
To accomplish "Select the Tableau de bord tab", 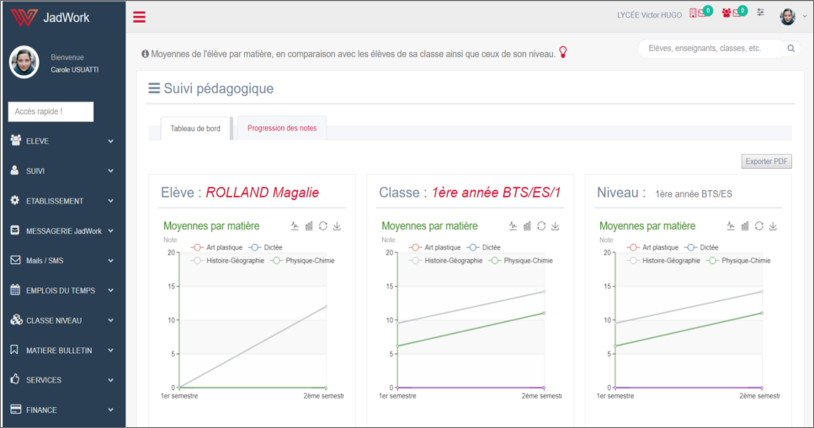I will pyautogui.click(x=195, y=129).
